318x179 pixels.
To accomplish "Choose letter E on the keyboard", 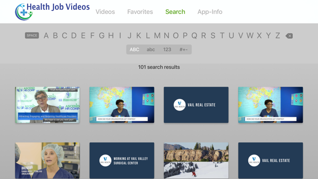I will pos(83,36).
